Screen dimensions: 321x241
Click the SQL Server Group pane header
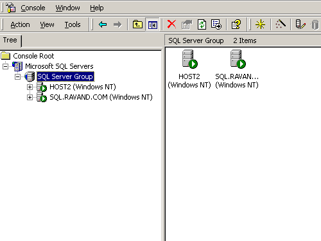pyautogui.click(x=196, y=40)
